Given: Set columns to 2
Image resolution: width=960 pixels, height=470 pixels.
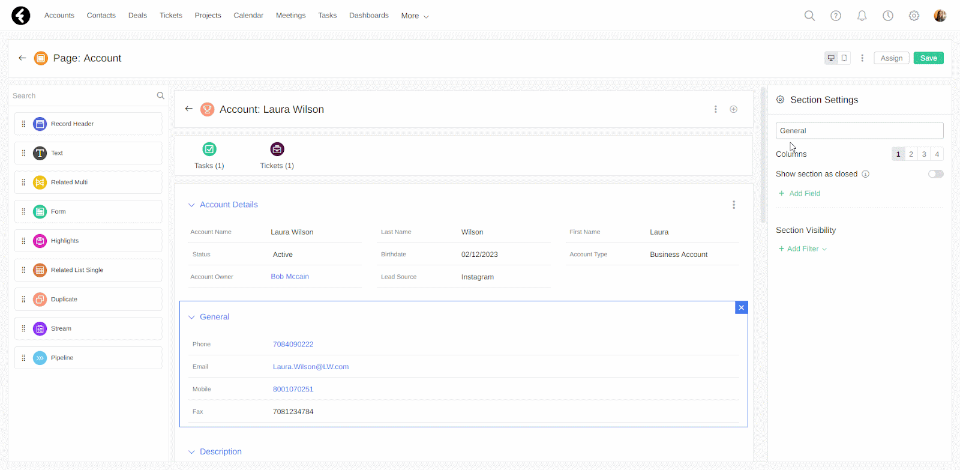Looking at the screenshot, I should pos(911,154).
